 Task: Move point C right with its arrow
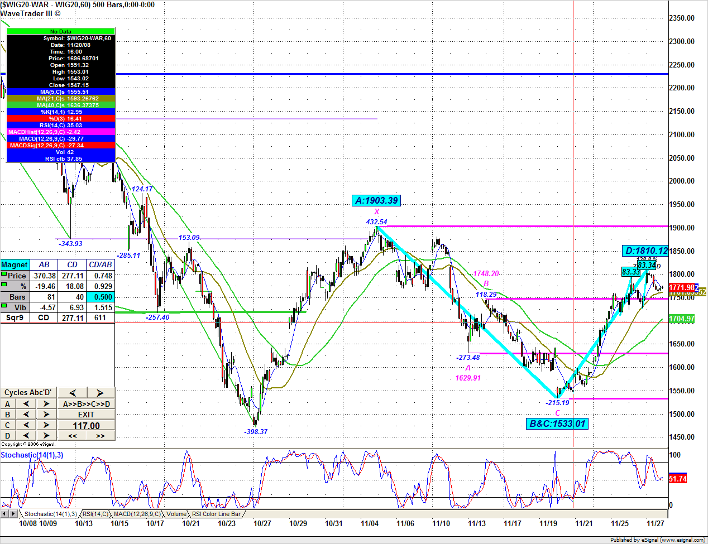pyautogui.click(x=46, y=425)
